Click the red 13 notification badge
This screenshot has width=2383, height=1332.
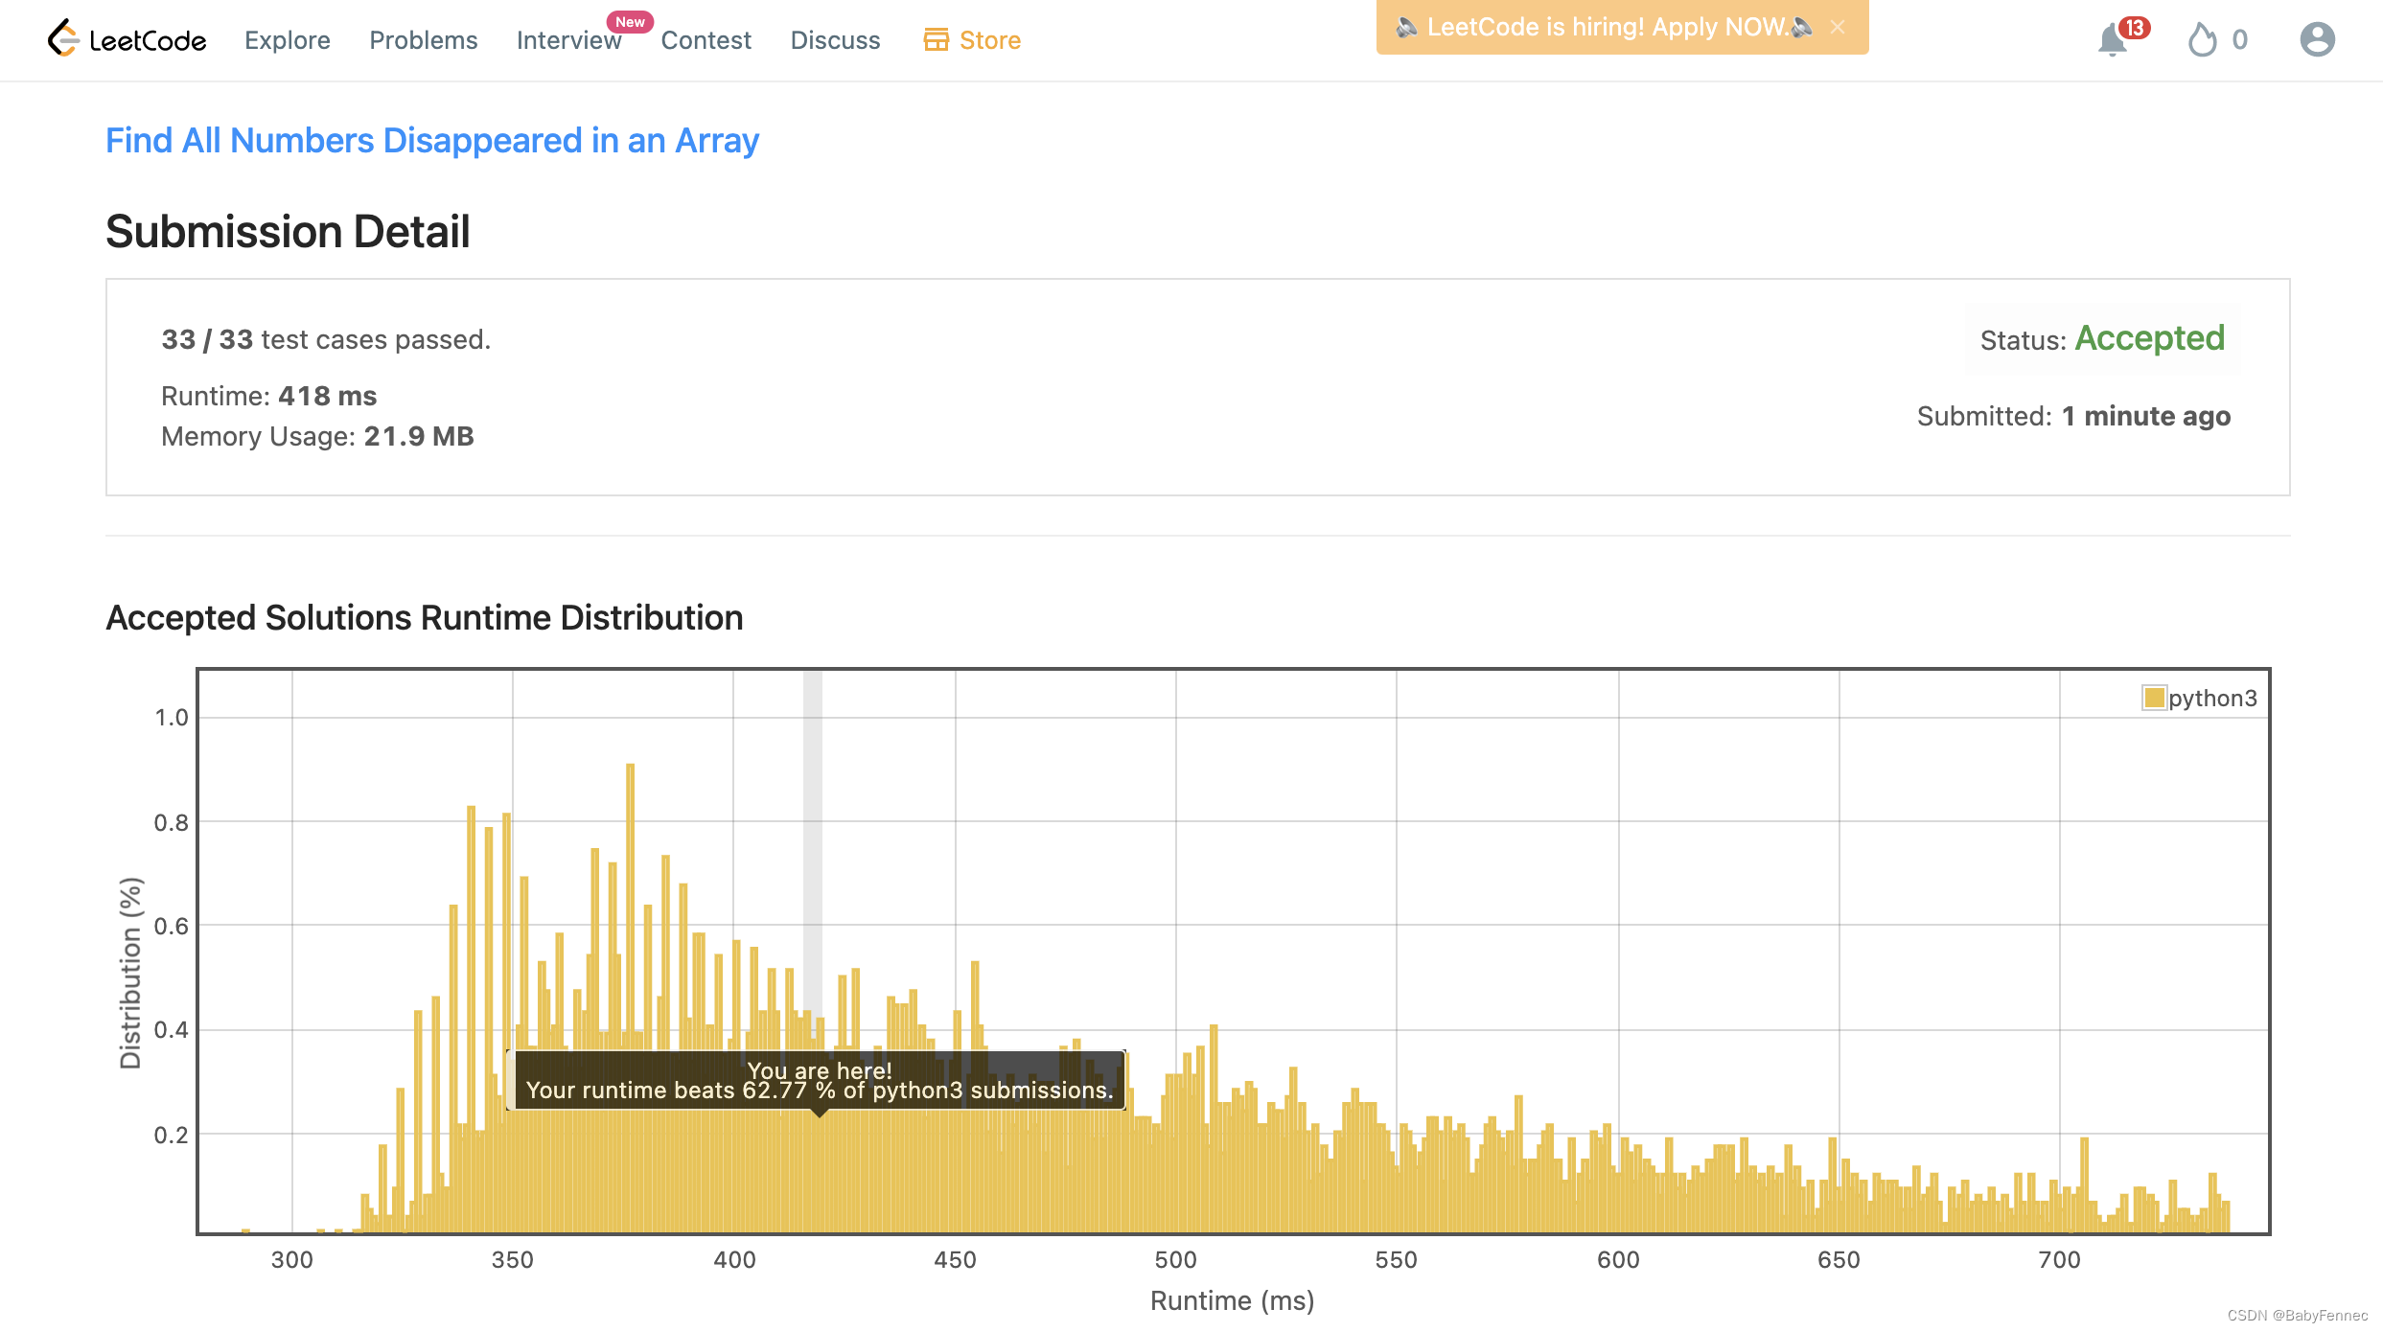[2134, 27]
